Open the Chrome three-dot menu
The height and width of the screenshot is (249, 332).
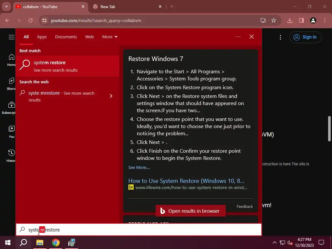325,20
